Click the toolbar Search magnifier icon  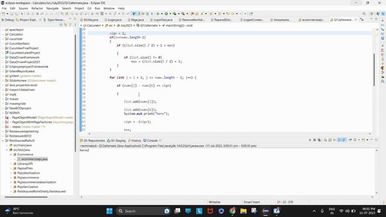(x=364, y=14)
